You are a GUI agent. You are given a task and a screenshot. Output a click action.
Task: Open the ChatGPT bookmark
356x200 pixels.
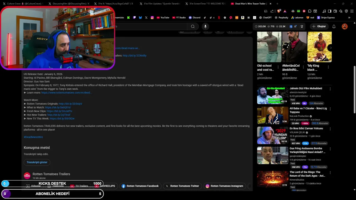pos(265,17)
